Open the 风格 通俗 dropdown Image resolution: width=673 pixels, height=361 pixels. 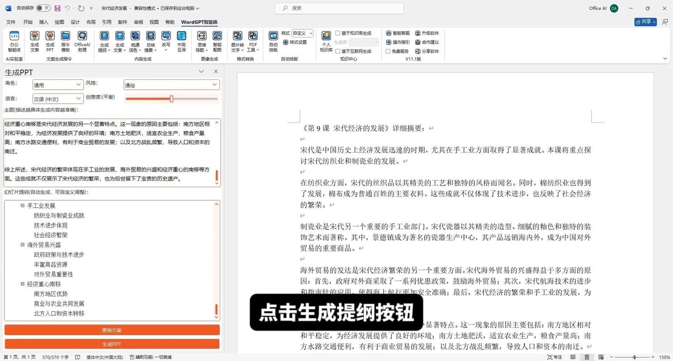tap(171, 85)
